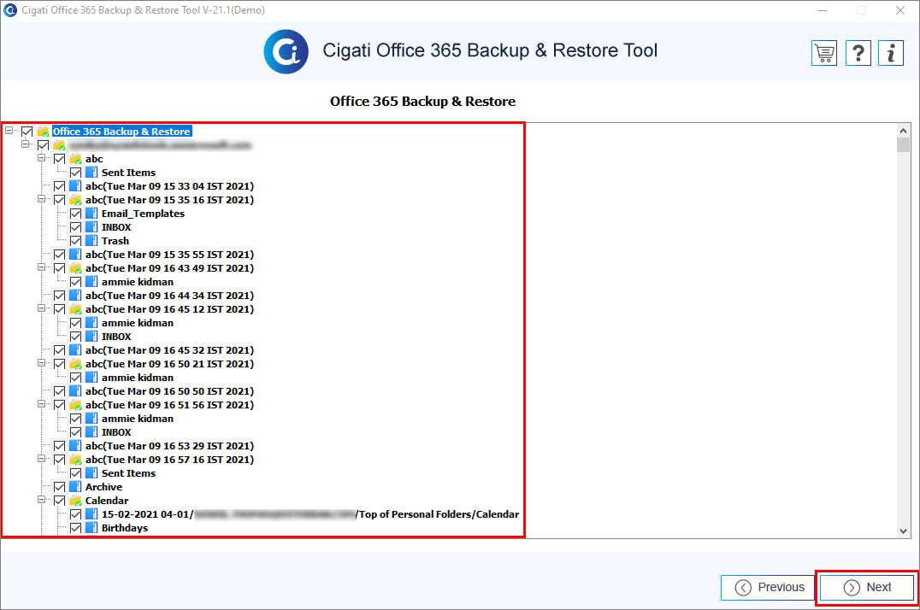Open the info about icon

[x=891, y=53]
